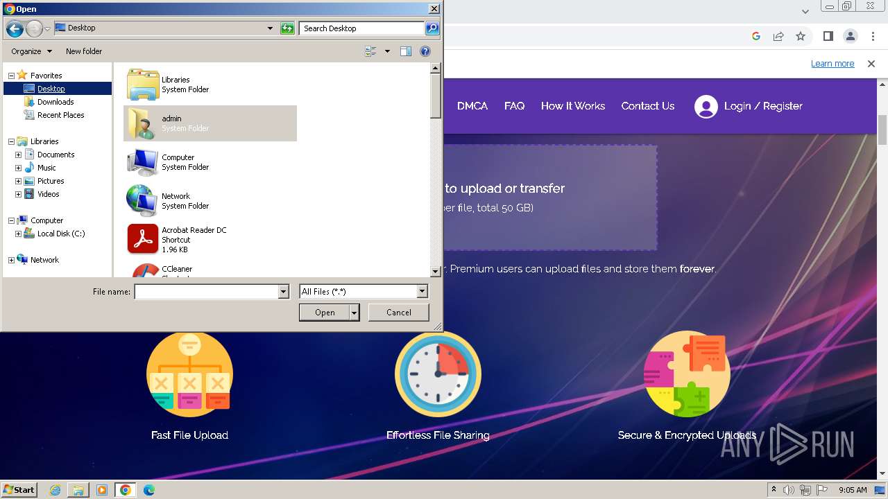Open File Explorer from the taskbar
888x499 pixels.
(x=78, y=490)
